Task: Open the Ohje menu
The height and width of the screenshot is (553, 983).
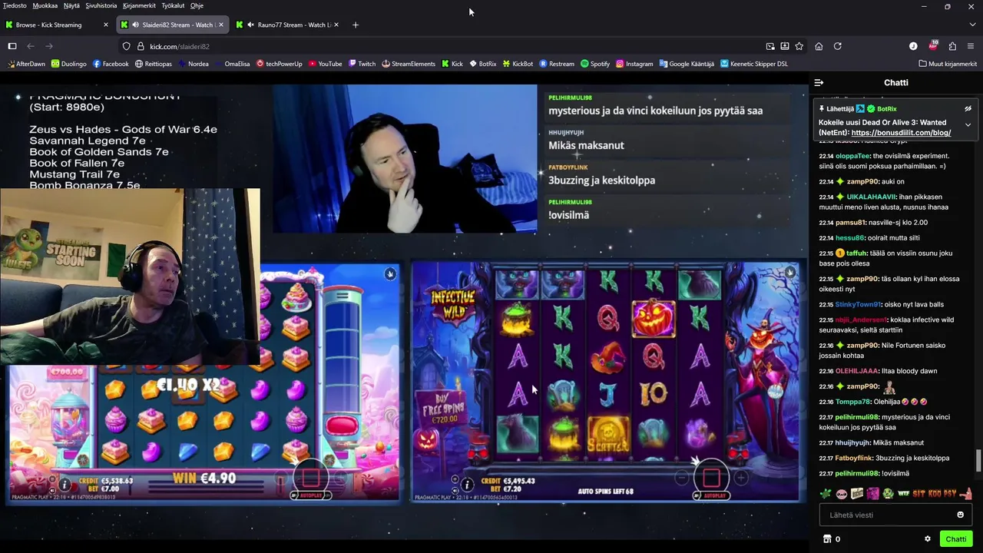Action: click(197, 5)
